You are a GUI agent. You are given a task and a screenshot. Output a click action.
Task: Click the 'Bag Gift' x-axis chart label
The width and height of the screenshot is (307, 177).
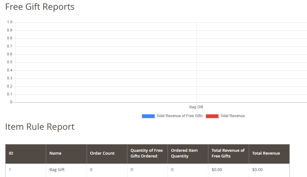tap(196, 107)
